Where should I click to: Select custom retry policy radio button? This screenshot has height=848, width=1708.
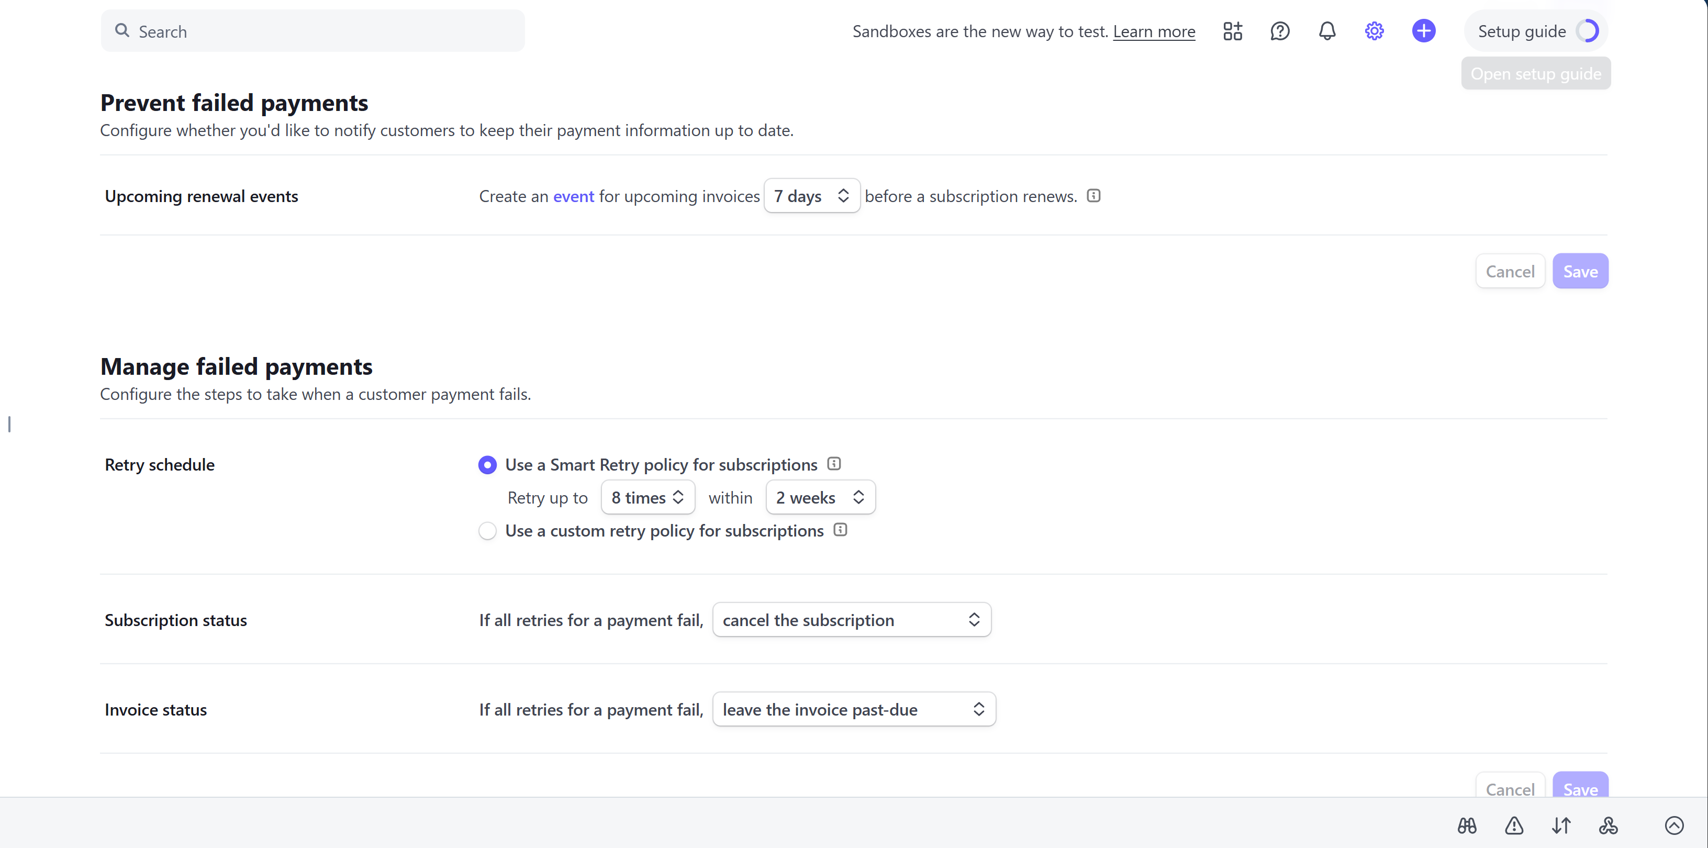point(487,531)
